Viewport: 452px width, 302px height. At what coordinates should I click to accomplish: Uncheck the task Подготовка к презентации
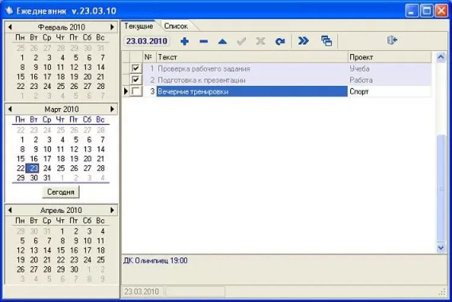point(136,79)
